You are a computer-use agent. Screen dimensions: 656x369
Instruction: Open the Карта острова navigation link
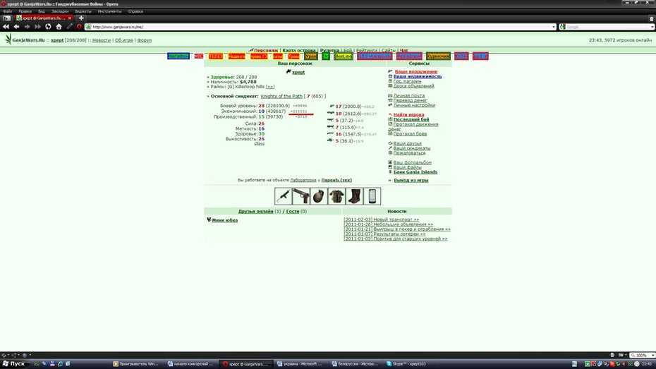pyautogui.click(x=299, y=50)
